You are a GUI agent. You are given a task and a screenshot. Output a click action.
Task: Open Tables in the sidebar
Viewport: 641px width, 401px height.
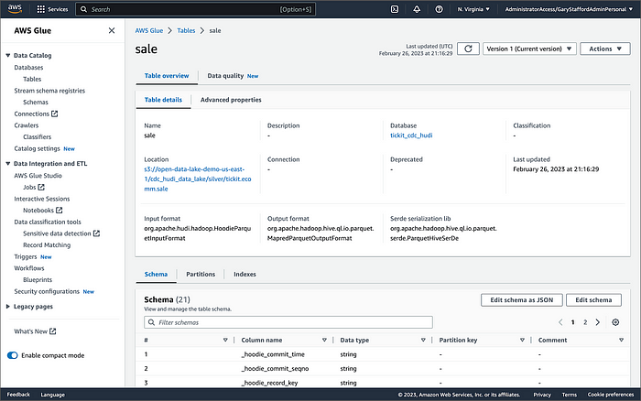pyautogui.click(x=32, y=79)
